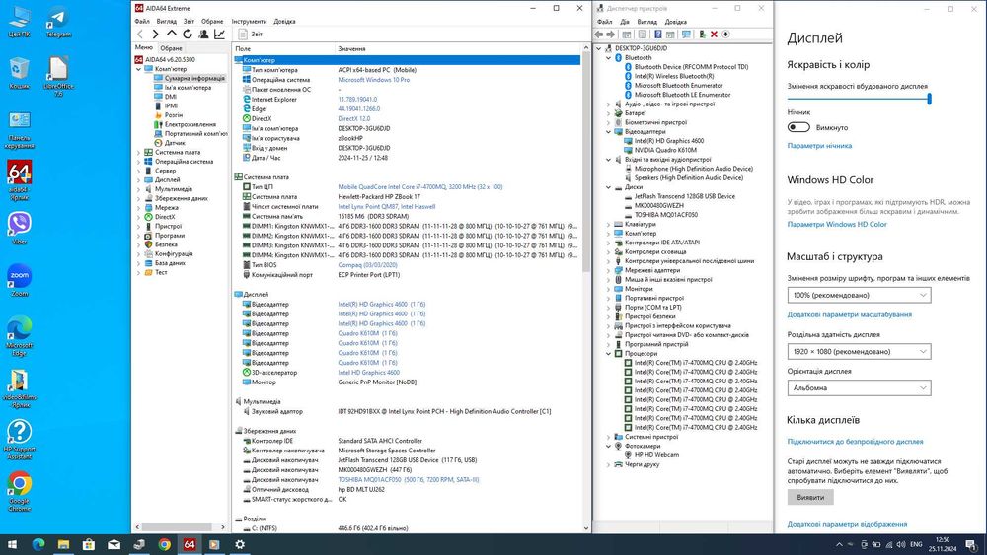
Task: Click the Виявити button
Action: pos(810,498)
